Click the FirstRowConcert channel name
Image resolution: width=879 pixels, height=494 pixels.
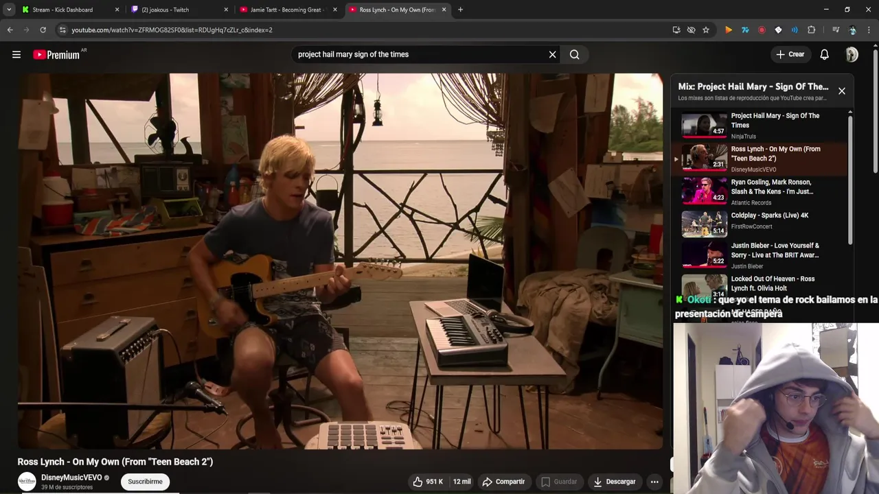(751, 226)
